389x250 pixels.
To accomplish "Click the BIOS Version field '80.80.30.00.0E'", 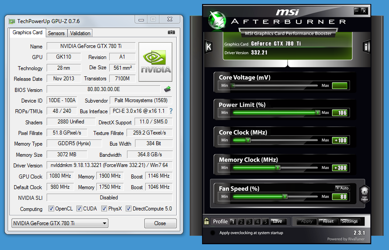I will [104, 89].
